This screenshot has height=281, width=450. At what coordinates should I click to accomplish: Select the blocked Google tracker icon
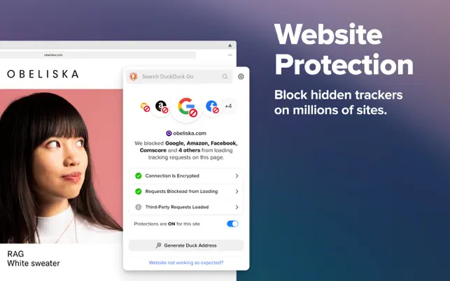(x=186, y=107)
